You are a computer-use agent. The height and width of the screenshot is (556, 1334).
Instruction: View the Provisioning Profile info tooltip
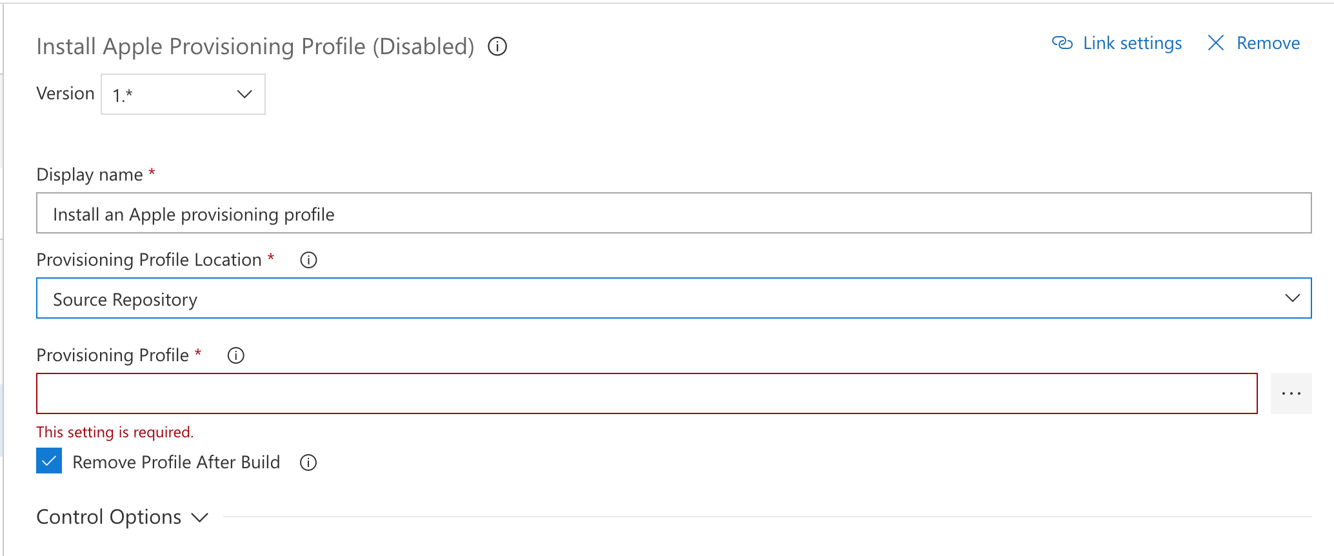(236, 355)
